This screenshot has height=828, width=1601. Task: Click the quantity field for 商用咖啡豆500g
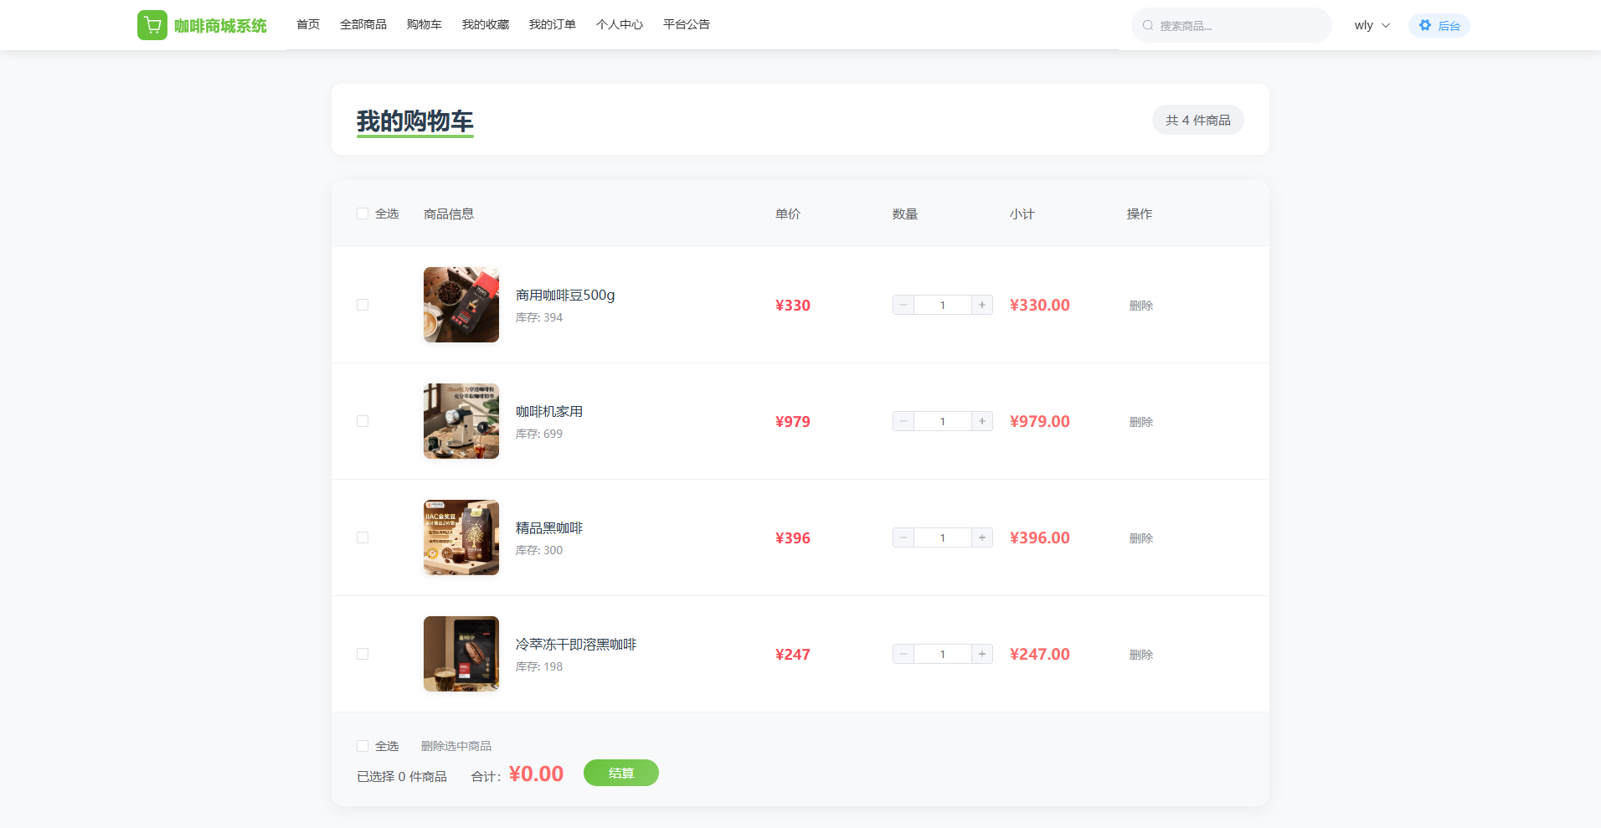pos(942,305)
